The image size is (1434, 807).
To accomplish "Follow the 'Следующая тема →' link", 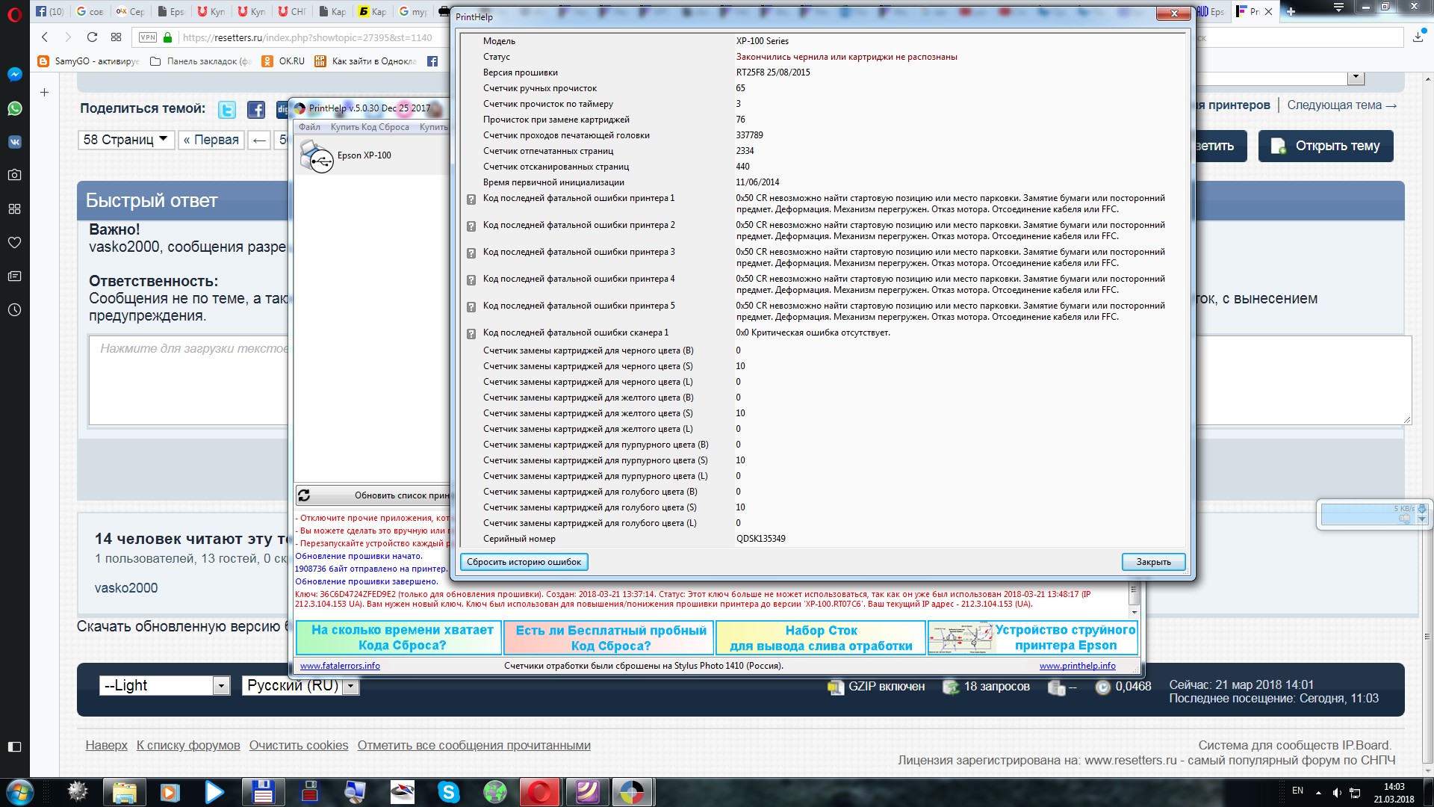I will click(x=1342, y=105).
